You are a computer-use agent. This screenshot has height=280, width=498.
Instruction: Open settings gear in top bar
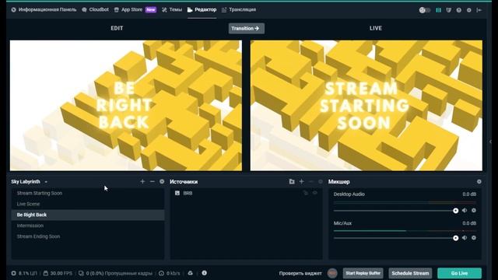468,10
